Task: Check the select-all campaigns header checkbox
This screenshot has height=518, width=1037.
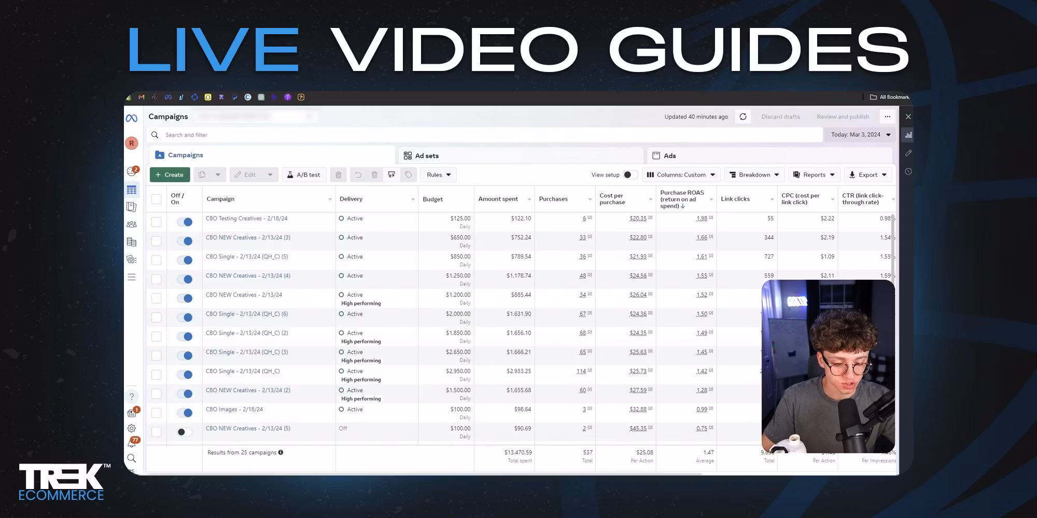Action: (156, 199)
